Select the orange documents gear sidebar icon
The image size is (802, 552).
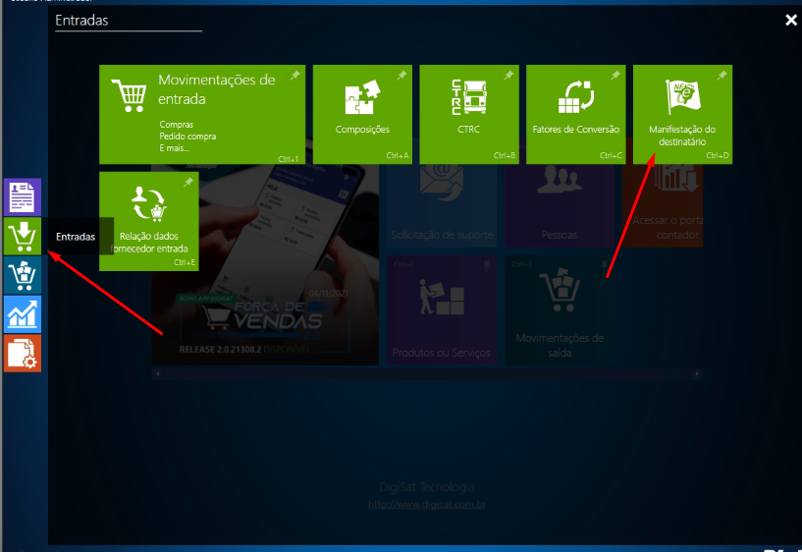(23, 353)
